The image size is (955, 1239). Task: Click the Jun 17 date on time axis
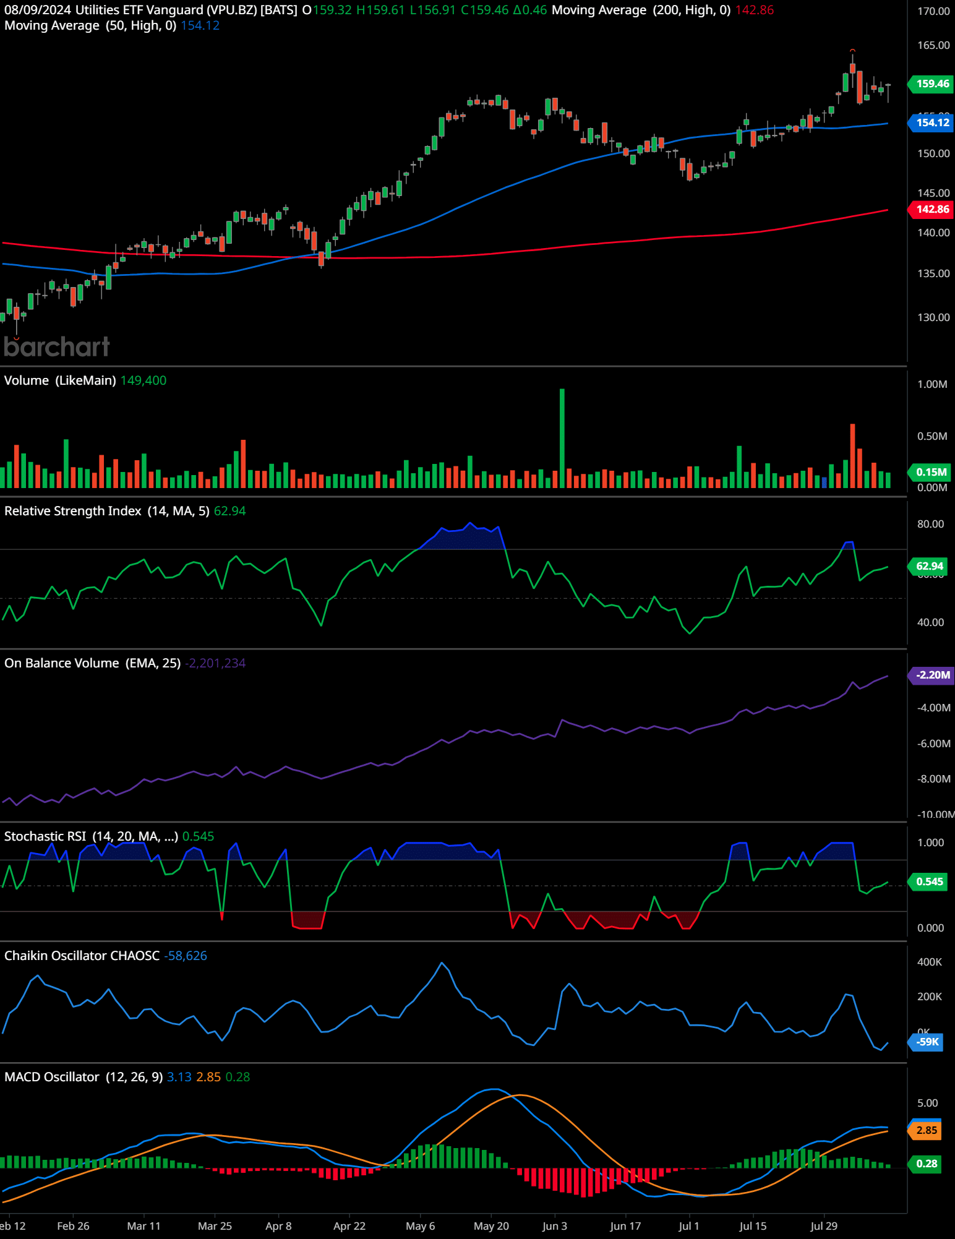[x=625, y=1226]
